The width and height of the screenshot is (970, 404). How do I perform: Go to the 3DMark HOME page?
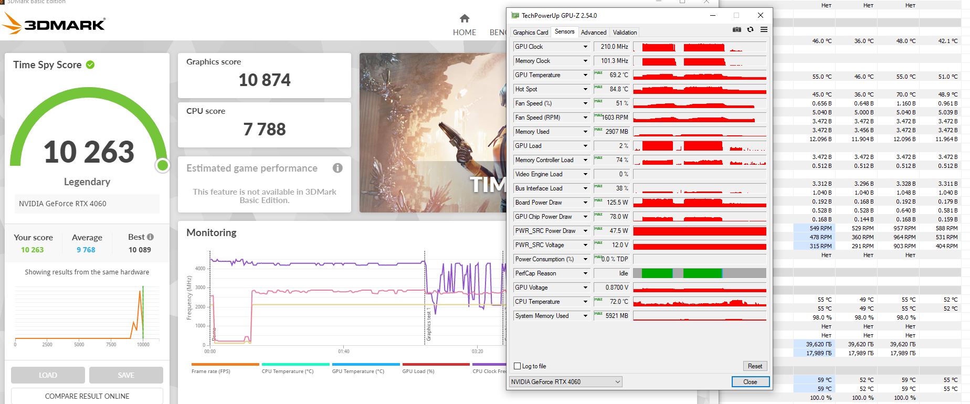pyautogui.click(x=465, y=26)
